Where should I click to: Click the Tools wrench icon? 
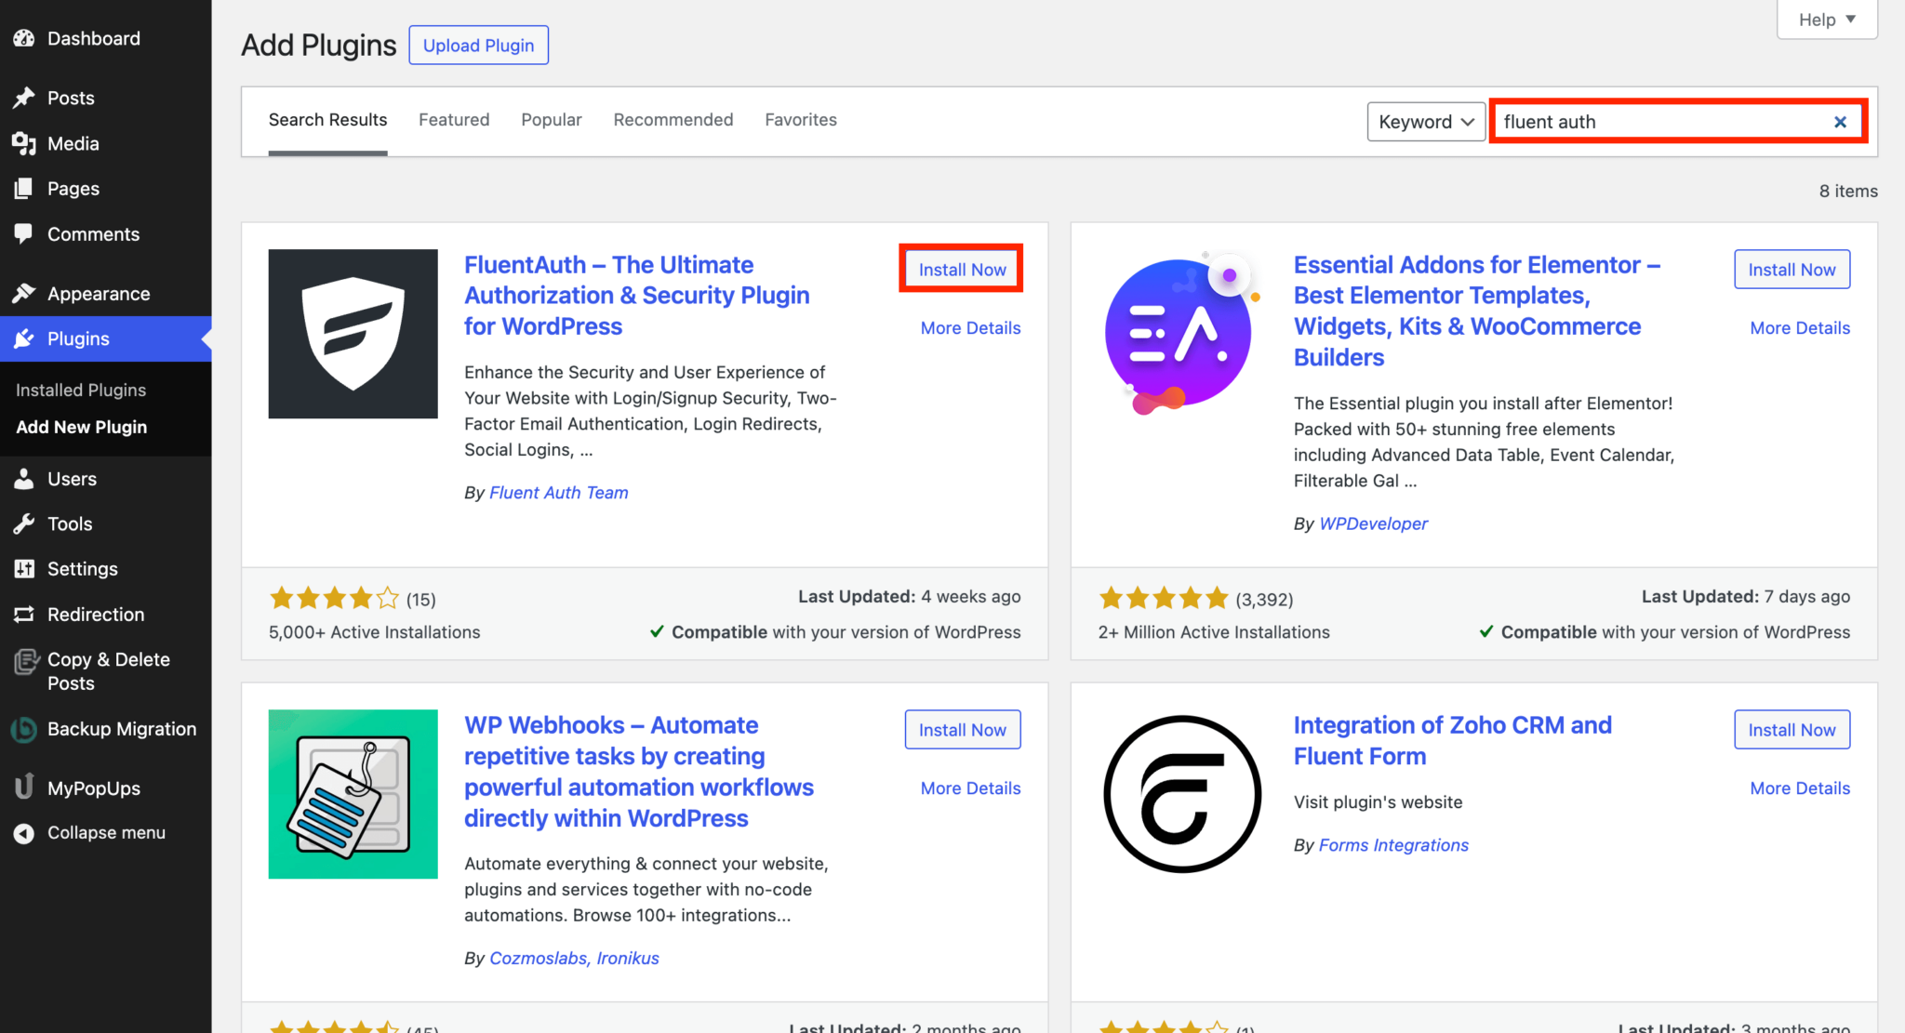tap(24, 523)
